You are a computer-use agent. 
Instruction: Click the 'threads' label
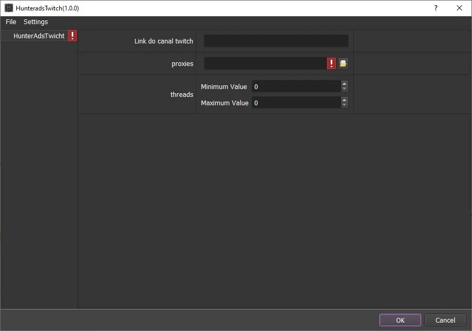click(x=182, y=95)
